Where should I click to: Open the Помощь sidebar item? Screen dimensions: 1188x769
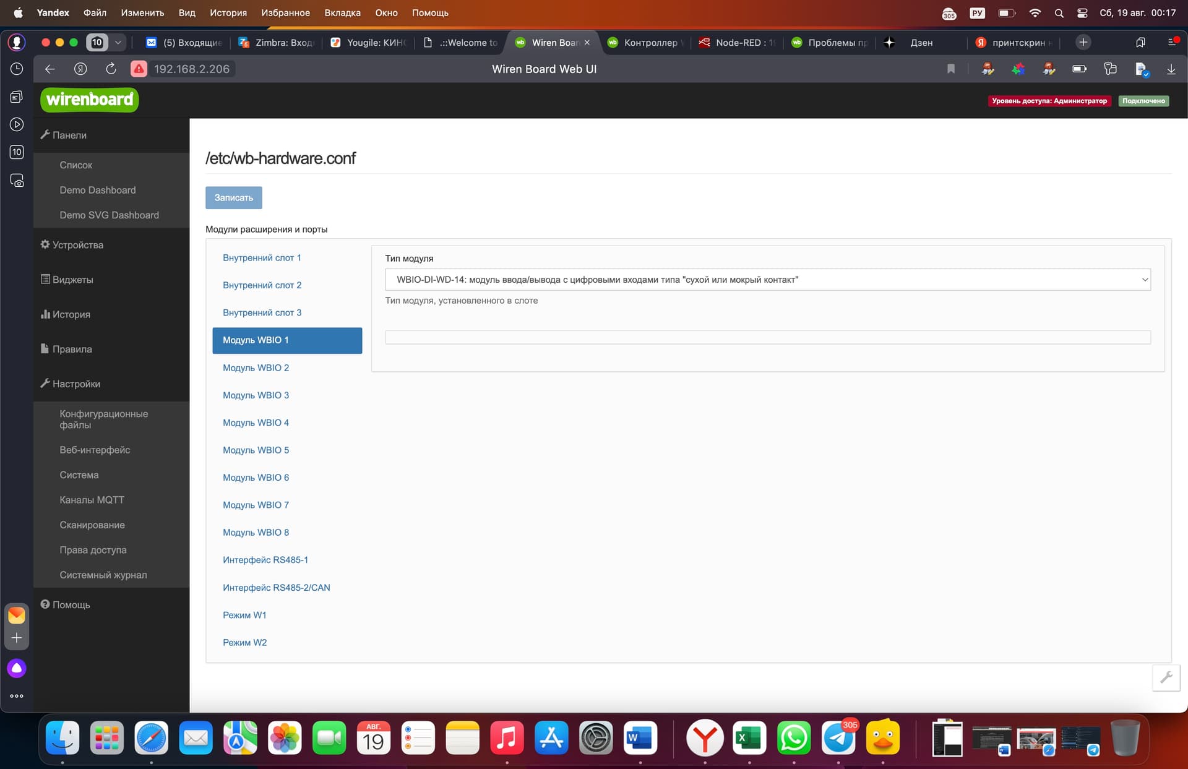pyautogui.click(x=66, y=604)
